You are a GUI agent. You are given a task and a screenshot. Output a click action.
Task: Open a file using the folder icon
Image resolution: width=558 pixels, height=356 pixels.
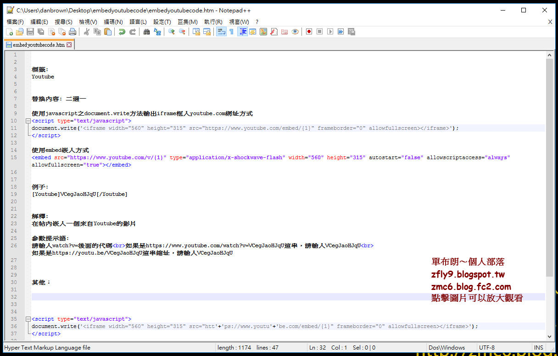click(x=20, y=32)
